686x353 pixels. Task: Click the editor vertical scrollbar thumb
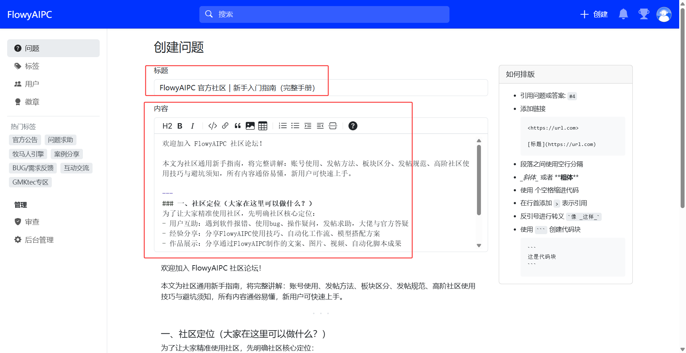[479, 180]
